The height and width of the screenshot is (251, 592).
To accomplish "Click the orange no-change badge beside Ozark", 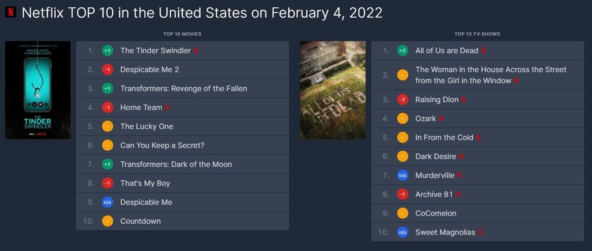I will click(403, 119).
